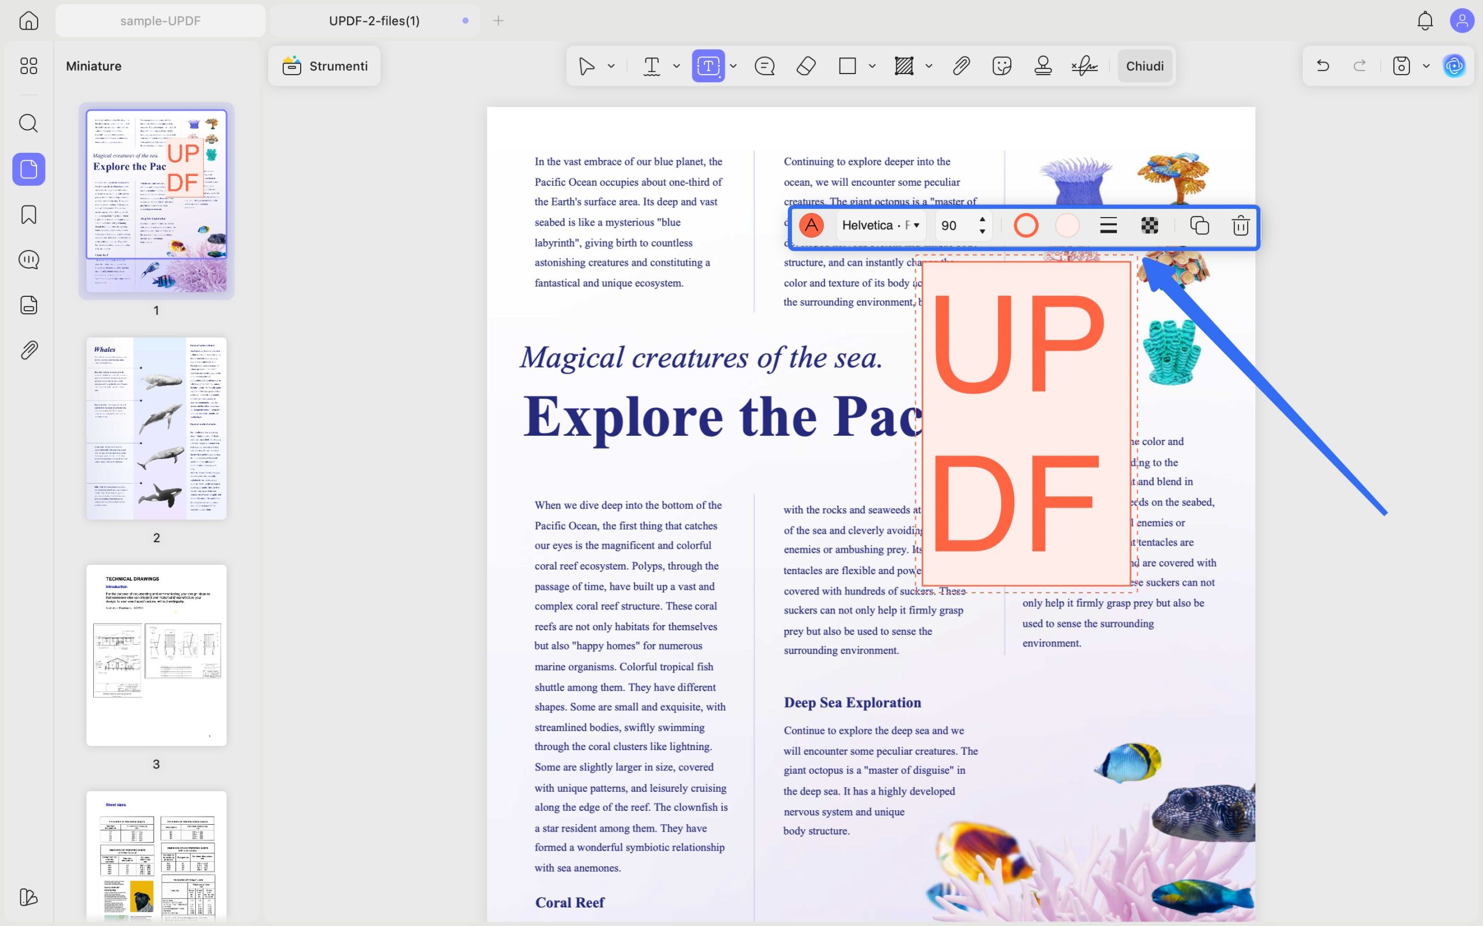Select the thumbnails page panel icon
Screen dimensions: 1483x926
(29, 169)
